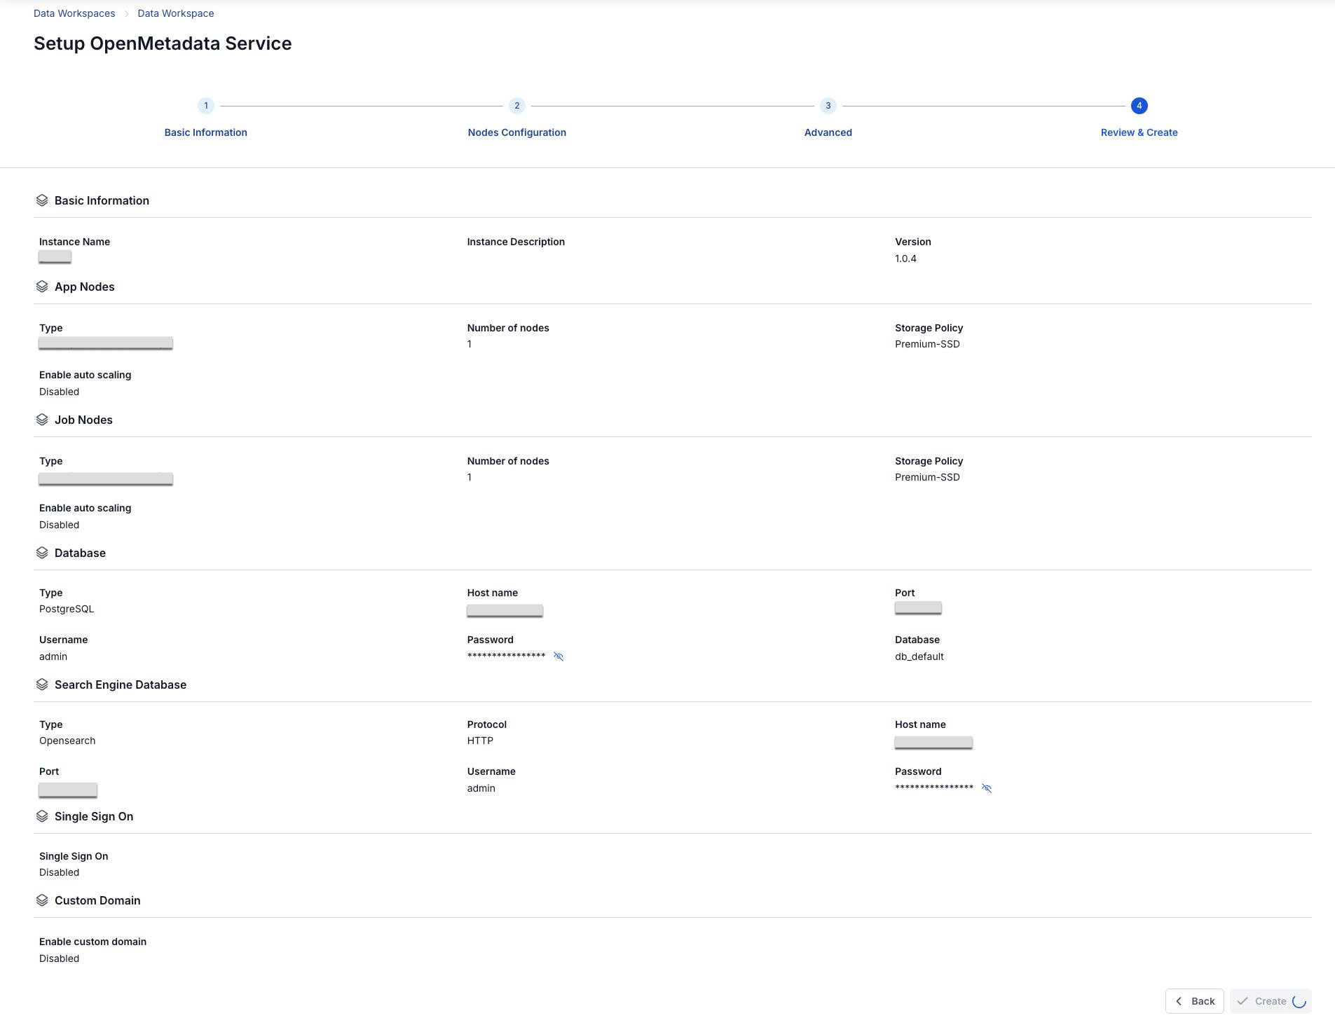This screenshot has height=1025, width=1335.
Task: Reveal the Search Engine Database password
Action: click(987, 788)
